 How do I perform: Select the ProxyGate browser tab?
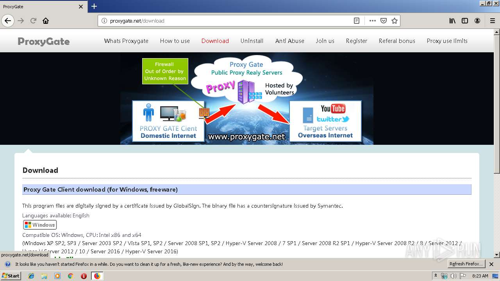(43, 7)
